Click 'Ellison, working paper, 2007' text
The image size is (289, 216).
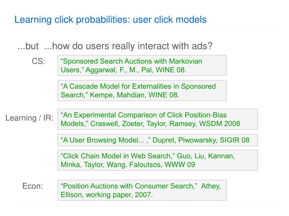(107, 195)
